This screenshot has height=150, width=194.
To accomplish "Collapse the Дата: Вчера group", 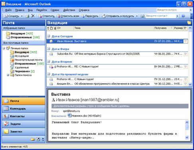I will [x=49, y=49].
